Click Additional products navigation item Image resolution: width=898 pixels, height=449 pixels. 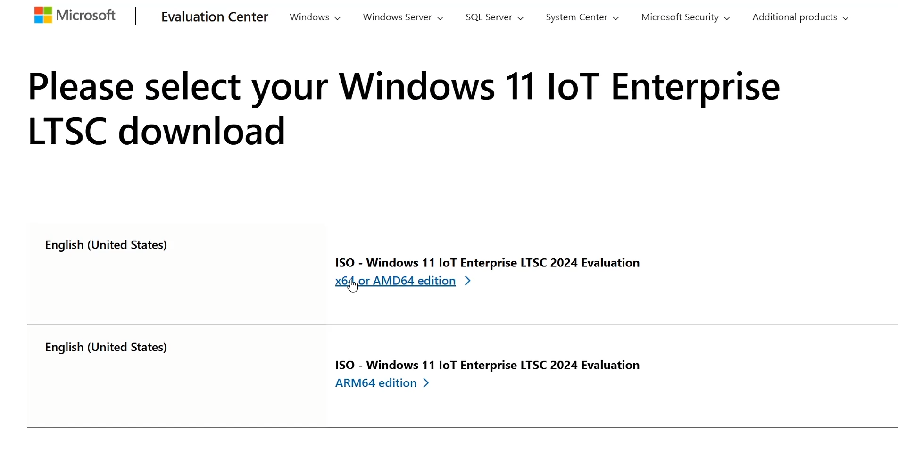click(793, 17)
